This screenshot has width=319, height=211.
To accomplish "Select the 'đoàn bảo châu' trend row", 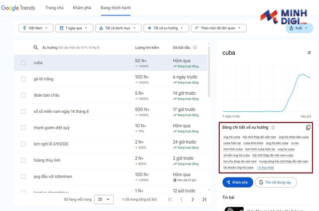I will (111, 95).
